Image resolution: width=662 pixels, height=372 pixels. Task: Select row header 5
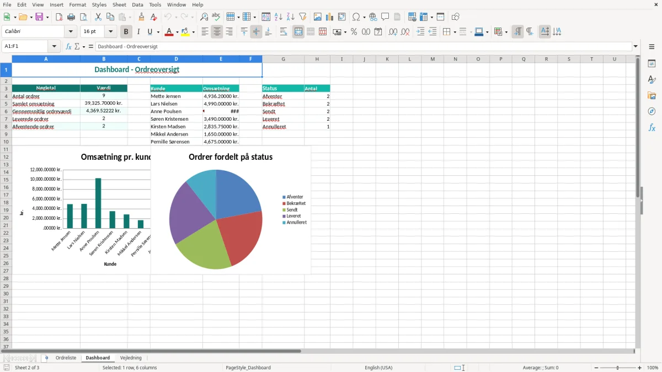(6, 104)
